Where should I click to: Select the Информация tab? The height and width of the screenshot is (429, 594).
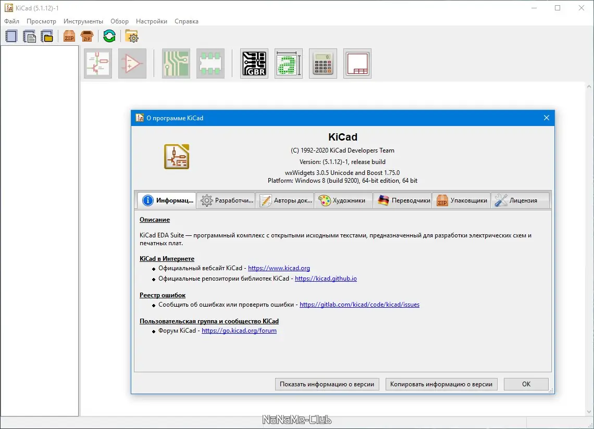[167, 200]
